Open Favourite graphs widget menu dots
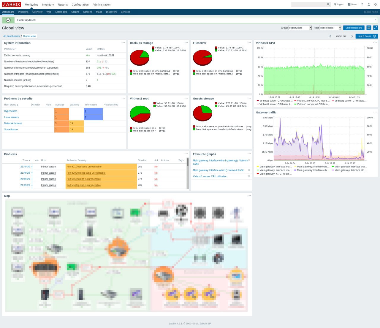This screenshot has height=328, width=380. pyautogui.click(x=249, y=154)
